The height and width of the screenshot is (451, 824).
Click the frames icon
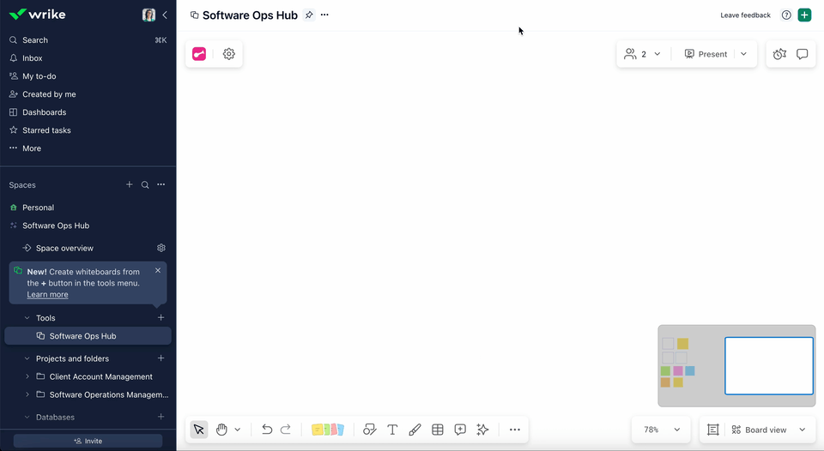tap(712, 430)
